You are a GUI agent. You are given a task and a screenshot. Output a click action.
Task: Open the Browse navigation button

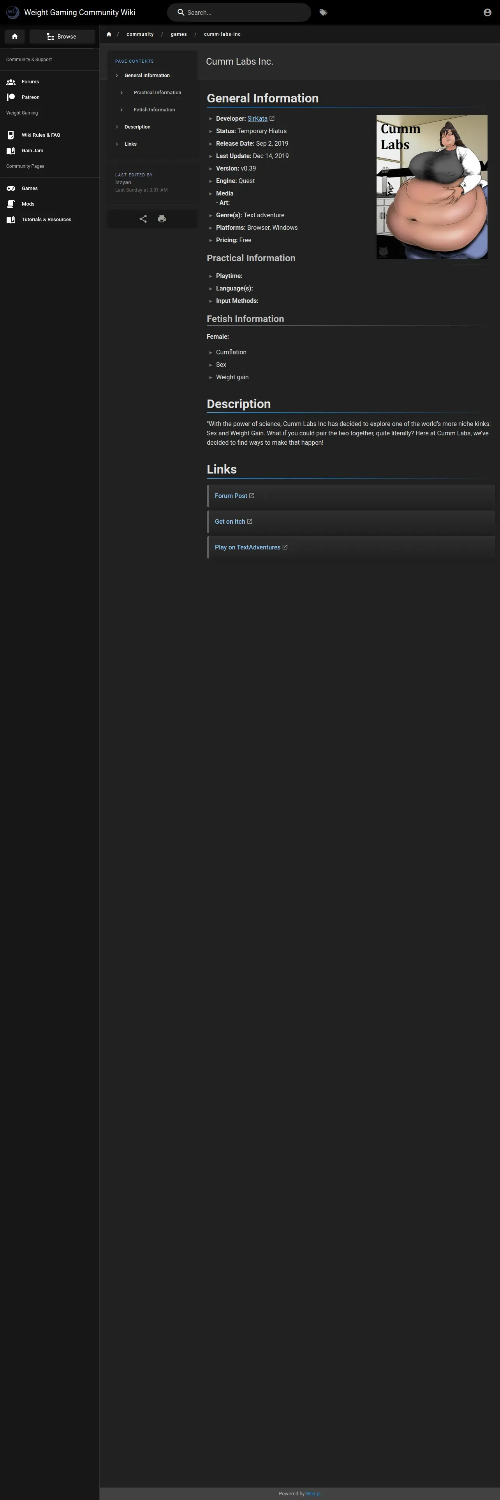(62, 37)
